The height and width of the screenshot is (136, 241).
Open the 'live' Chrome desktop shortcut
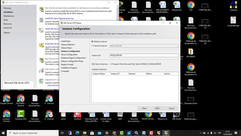(x=191, y=6)
